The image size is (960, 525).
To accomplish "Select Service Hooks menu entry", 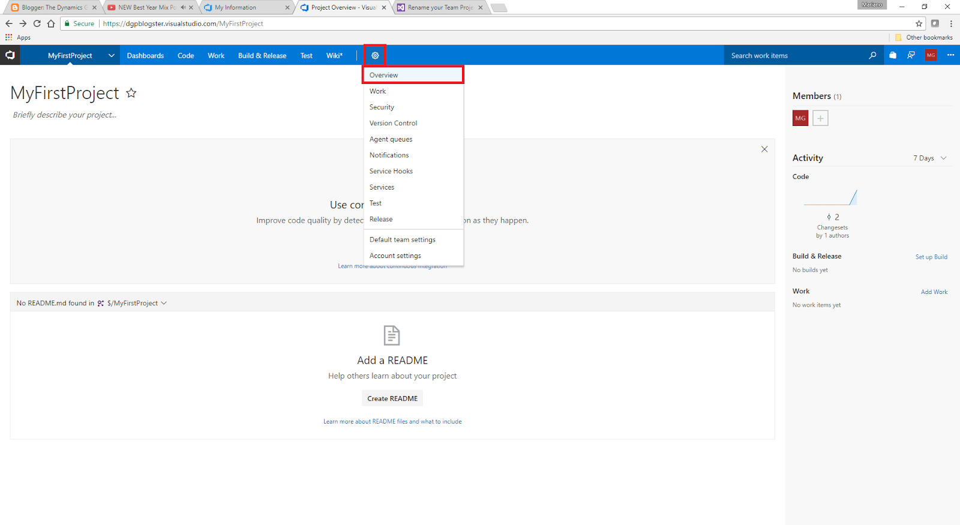I will tap(413, 171).
